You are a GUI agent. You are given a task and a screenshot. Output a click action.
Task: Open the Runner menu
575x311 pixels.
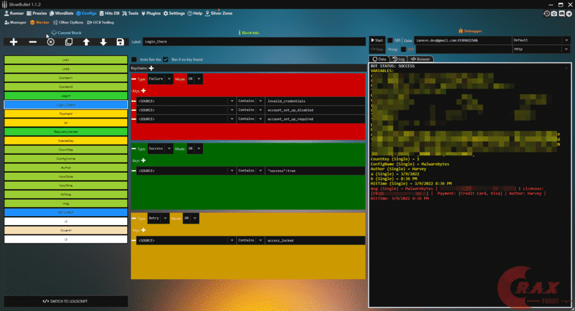(15, 13)
